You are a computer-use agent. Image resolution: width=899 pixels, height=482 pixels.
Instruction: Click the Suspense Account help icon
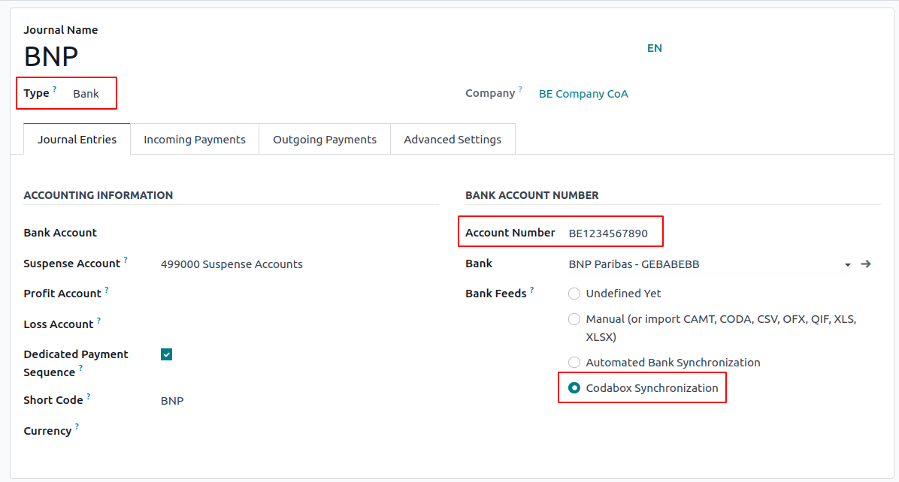pyautogui.click(x=126, y=260)
